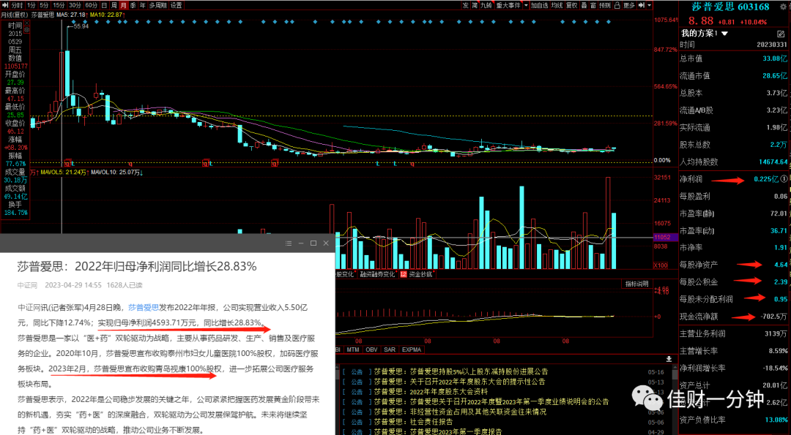Select the EXPMA indicator tab
This screenshot has height=435, width=791.
[410, 349]
